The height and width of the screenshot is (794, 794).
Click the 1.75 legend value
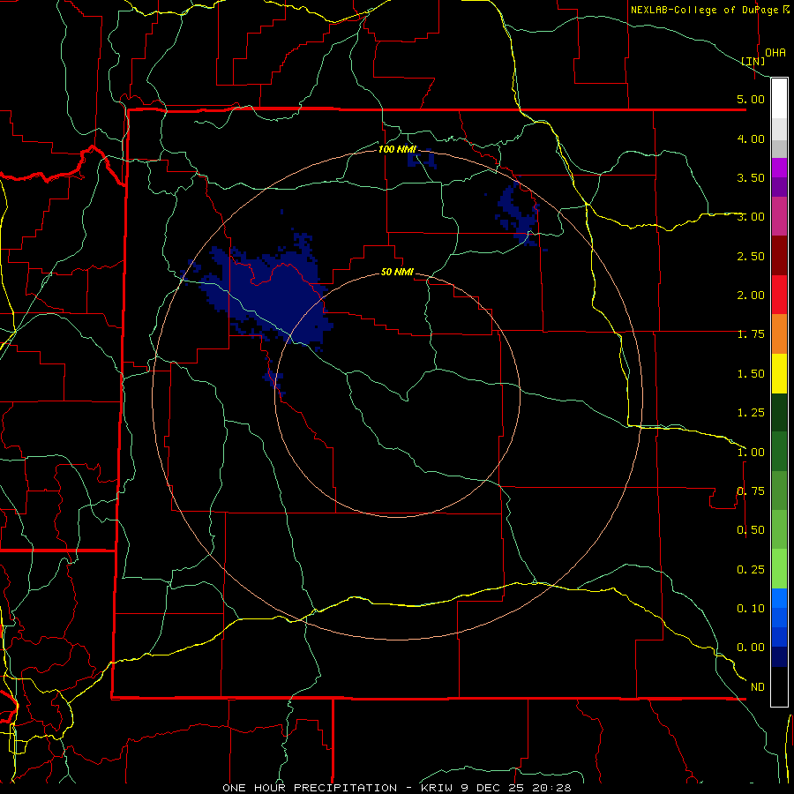(x=751, y=334)
